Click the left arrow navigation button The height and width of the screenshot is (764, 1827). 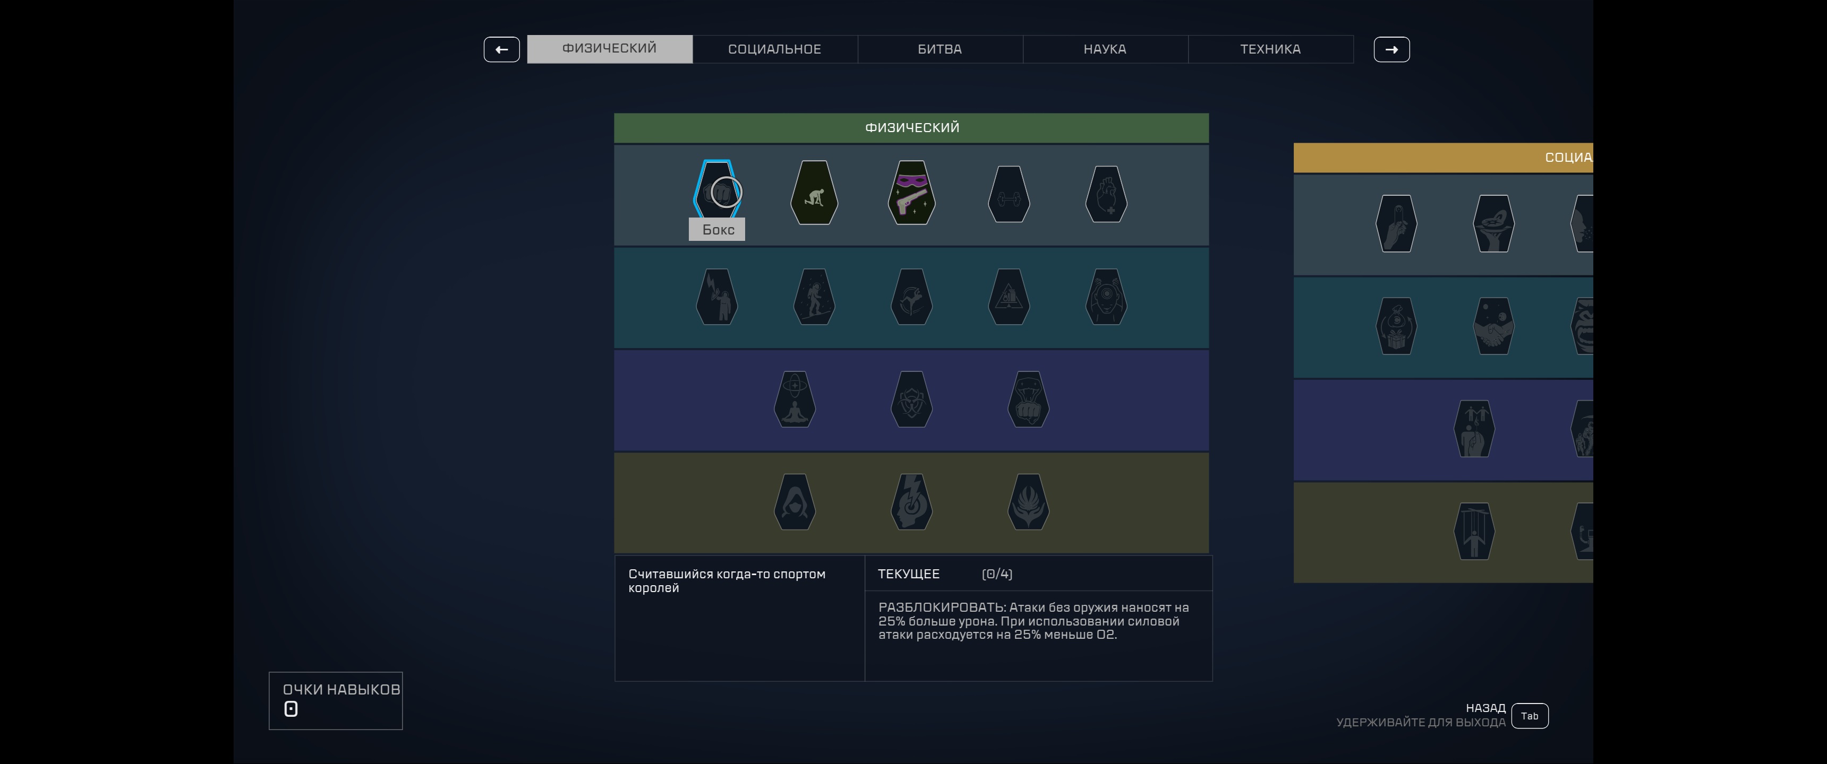point(501,50)
